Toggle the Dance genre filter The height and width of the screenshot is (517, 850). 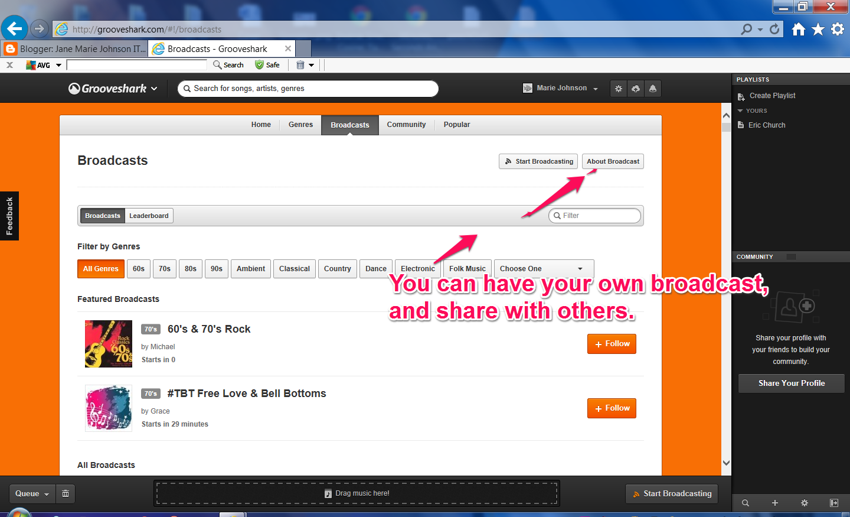376,269
